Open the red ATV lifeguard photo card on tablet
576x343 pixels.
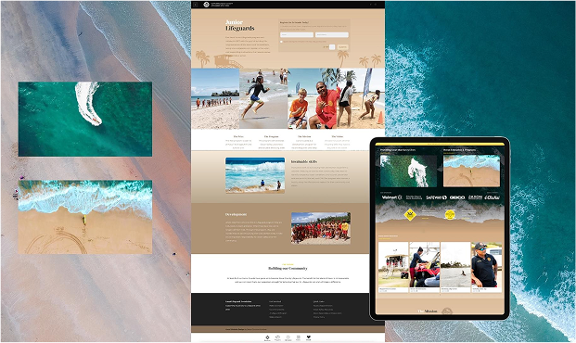[x=425, y=267]
